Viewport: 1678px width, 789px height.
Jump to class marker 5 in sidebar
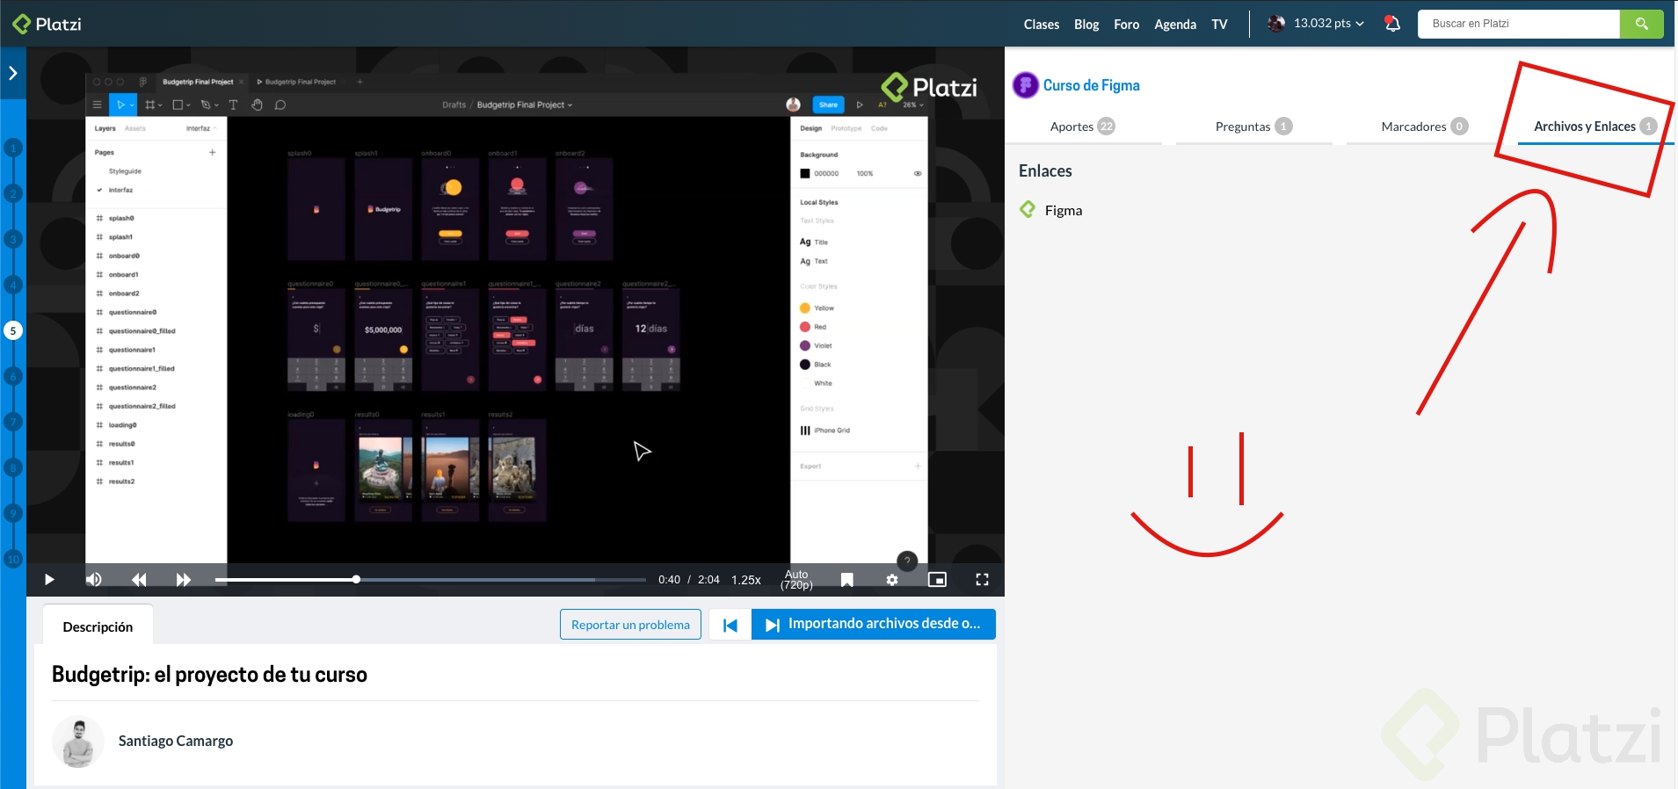click(x=13, y=330)
